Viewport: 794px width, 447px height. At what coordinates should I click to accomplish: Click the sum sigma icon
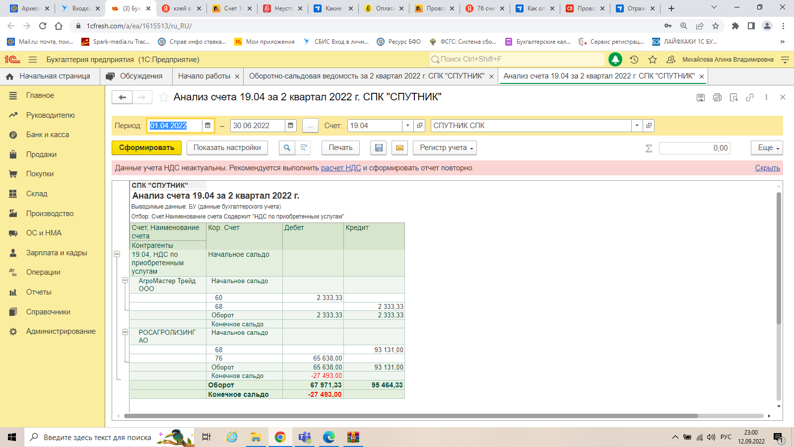point(649,148)
